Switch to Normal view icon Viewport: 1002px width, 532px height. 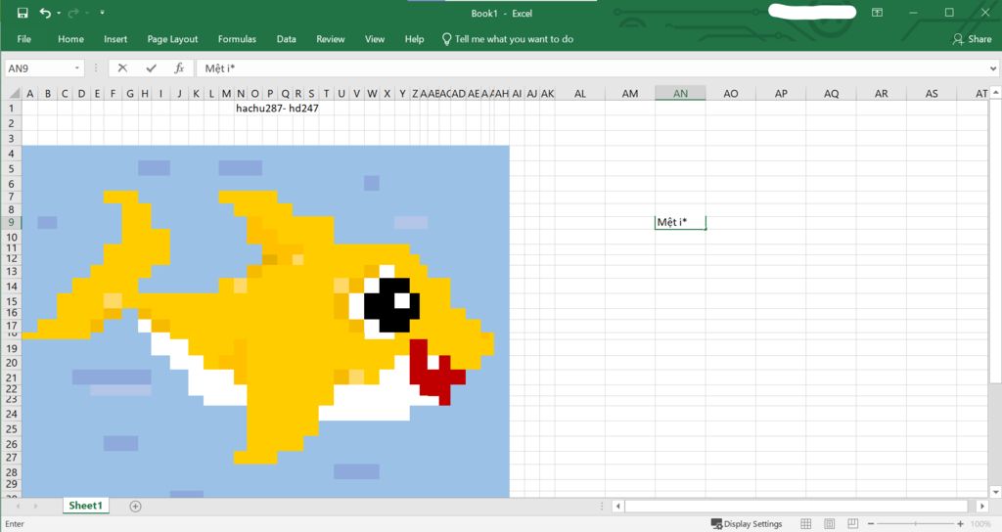tap(806, 524)
